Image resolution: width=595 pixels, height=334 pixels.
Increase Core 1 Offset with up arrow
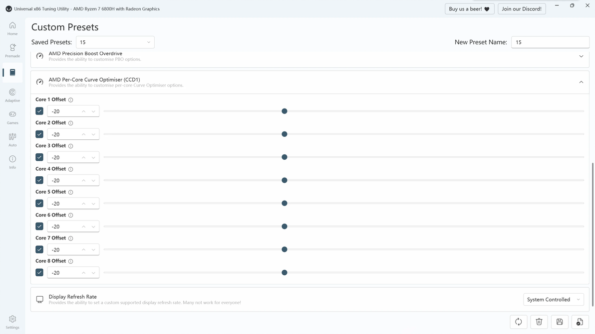(83, 111)
